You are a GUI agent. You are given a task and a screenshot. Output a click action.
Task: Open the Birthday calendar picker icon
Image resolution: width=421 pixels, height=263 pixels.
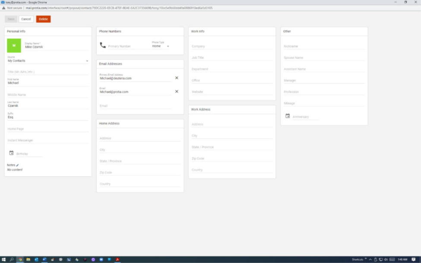point(12,153)
